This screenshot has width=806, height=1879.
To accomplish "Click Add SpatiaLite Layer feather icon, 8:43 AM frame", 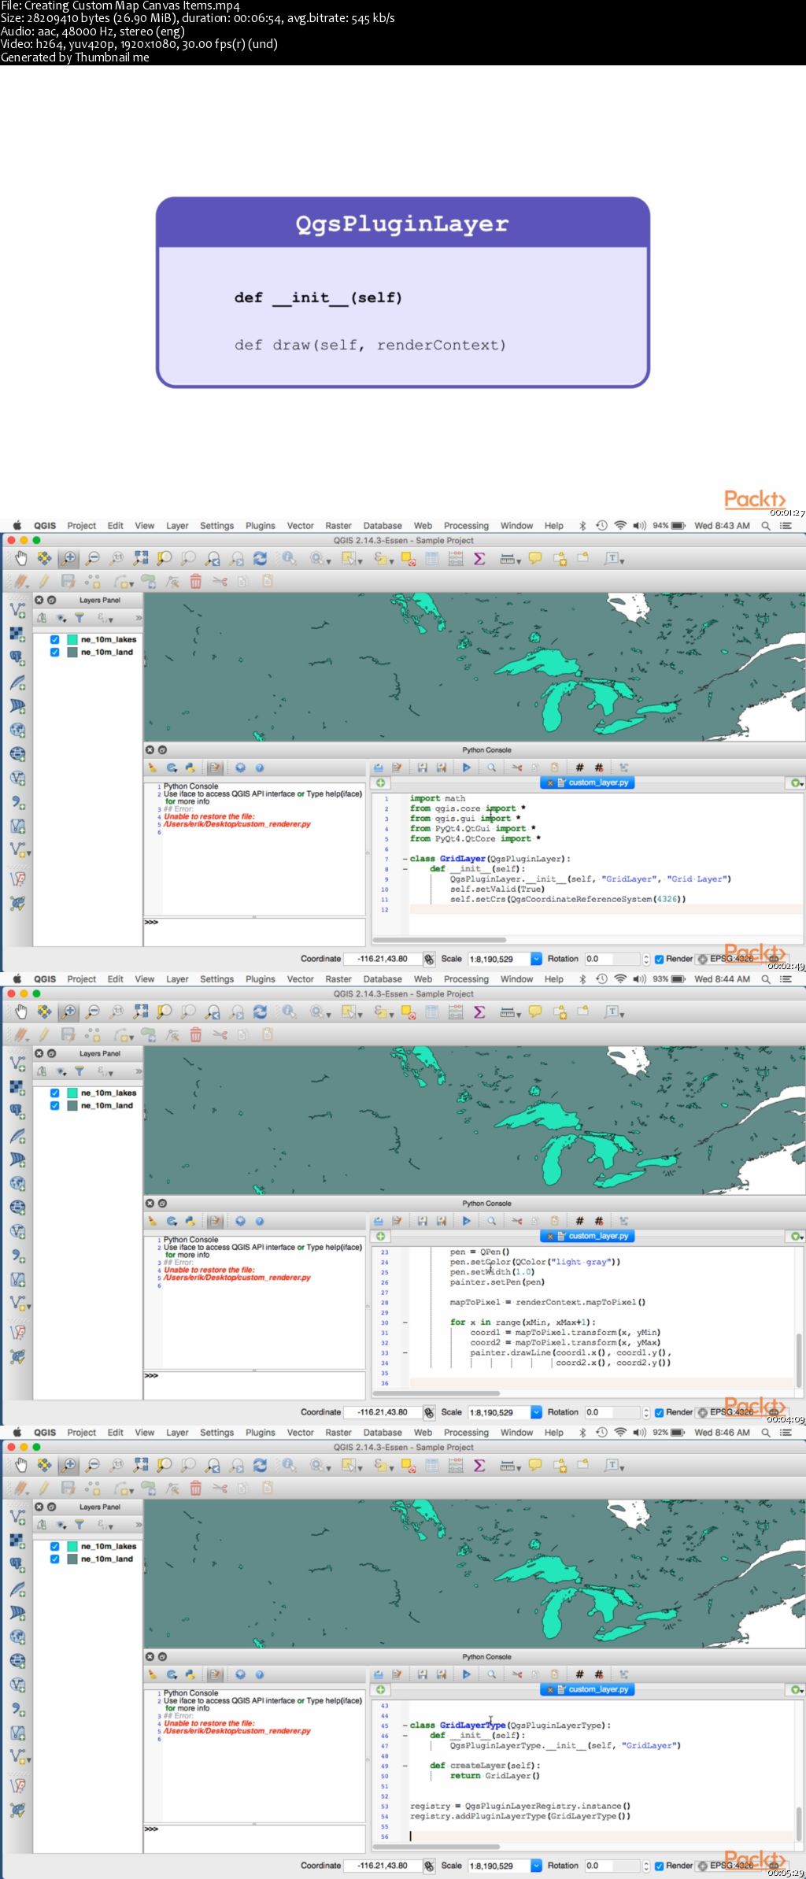I will [17, 682].
